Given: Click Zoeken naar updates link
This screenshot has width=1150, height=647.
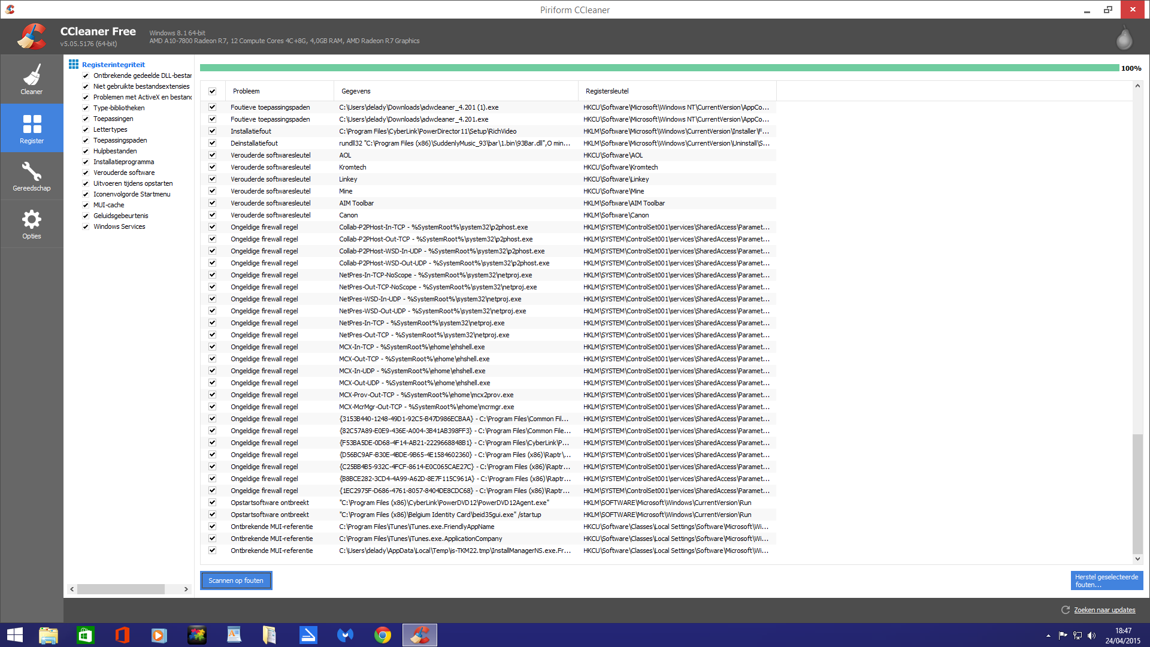Looking at the screenshot, I should tap(1104, 610).
